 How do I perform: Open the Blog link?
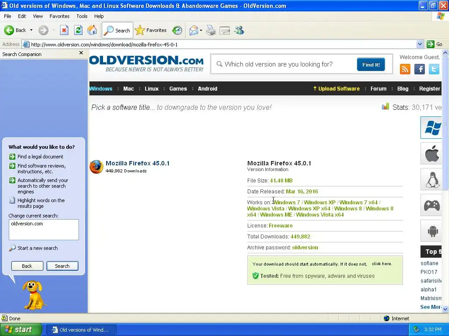point(403,88)
